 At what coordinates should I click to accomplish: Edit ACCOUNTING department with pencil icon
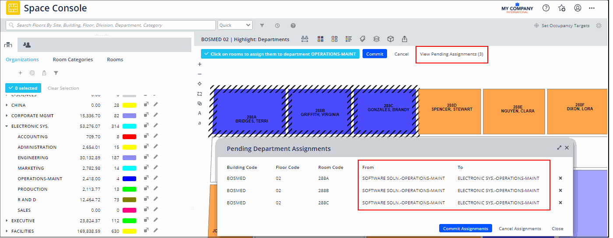155,136
